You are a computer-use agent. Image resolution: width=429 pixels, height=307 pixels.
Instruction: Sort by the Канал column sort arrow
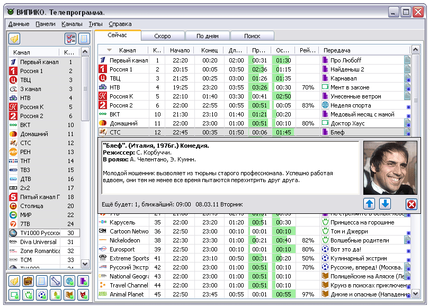coord(110,50)
